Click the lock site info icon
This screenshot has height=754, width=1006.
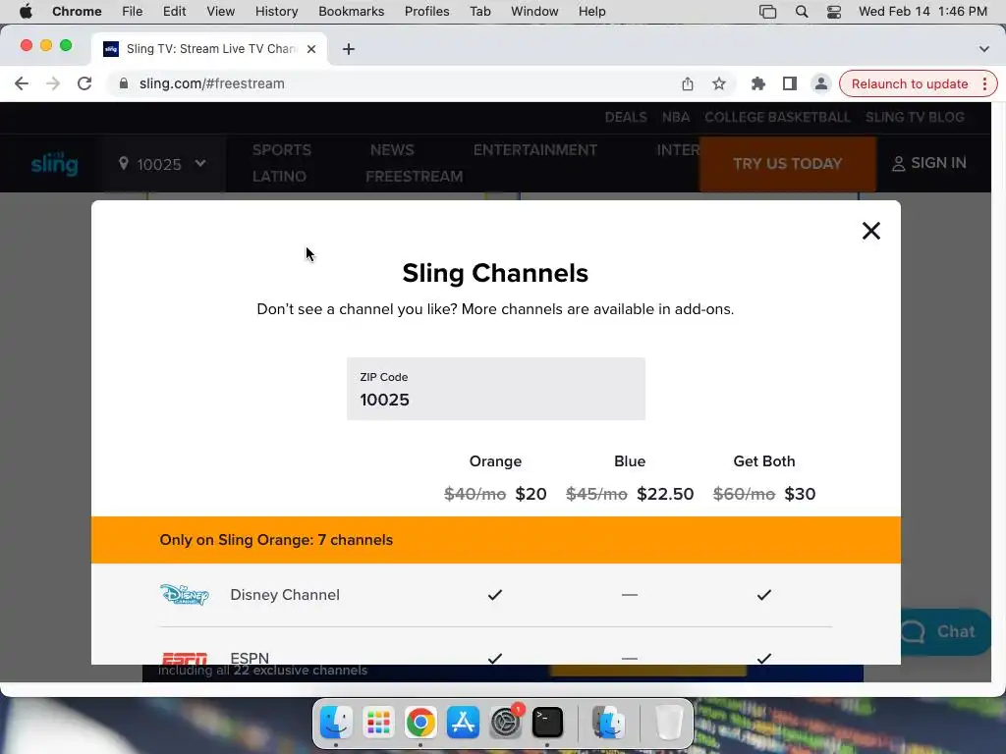(124, 84)
